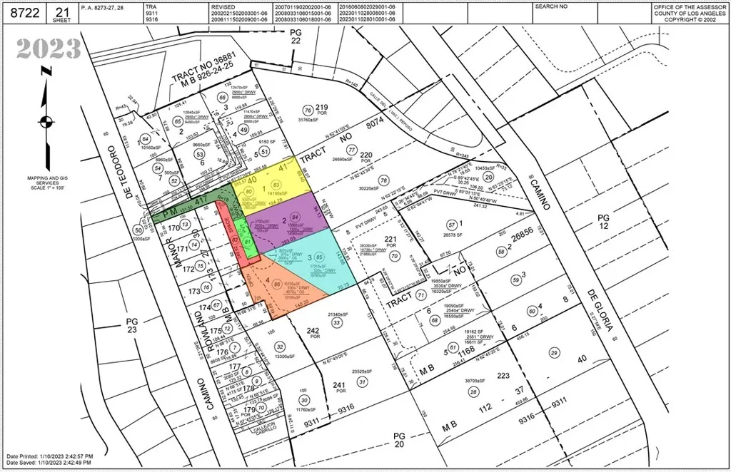Select circled parcel number 70

[x=394, y=255]
